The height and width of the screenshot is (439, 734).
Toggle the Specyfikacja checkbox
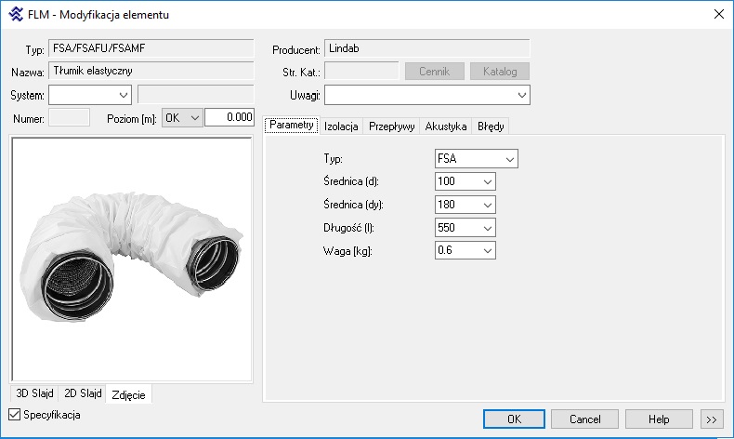14,414
